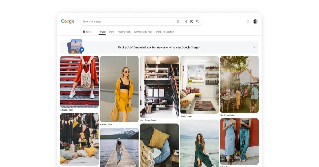Viewport: 319px width, 167px height.
Task: Click the Saltwater Diary caption
Action: pos(66,110)
